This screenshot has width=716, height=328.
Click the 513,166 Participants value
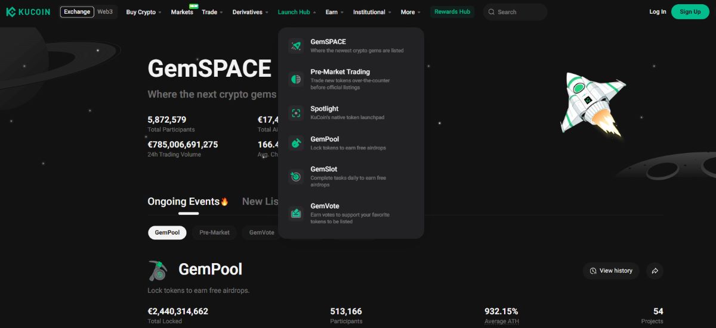click(346, 311)
